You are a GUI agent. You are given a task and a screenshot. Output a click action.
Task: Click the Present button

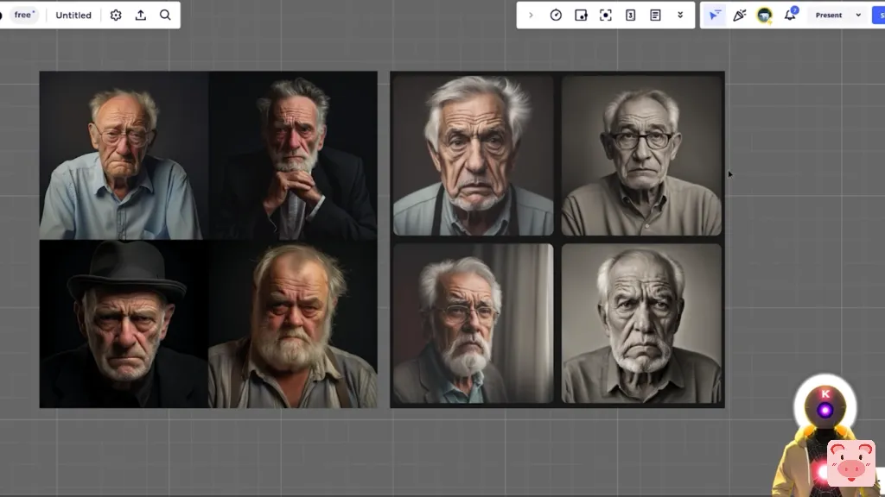[828, 16]
